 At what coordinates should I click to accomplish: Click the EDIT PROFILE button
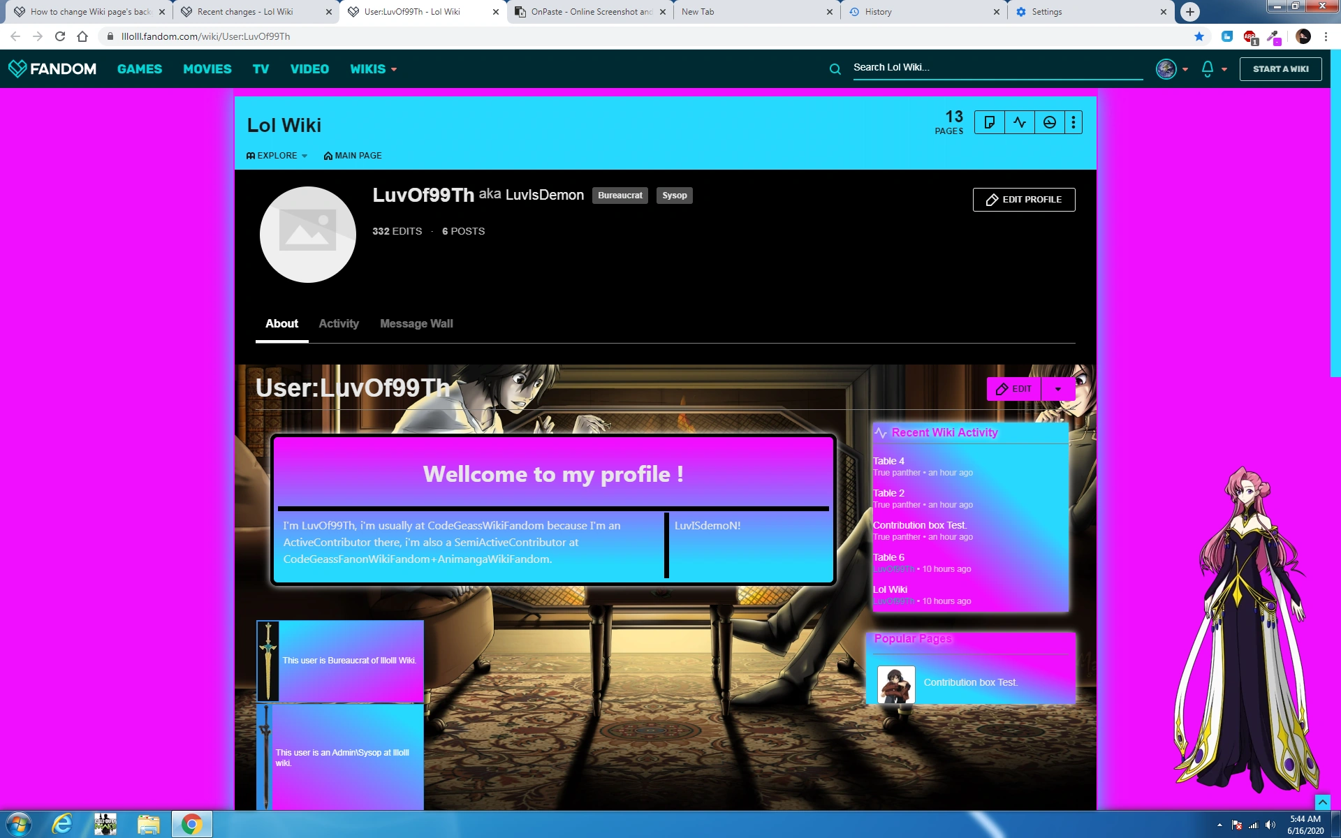point(1023,200)
